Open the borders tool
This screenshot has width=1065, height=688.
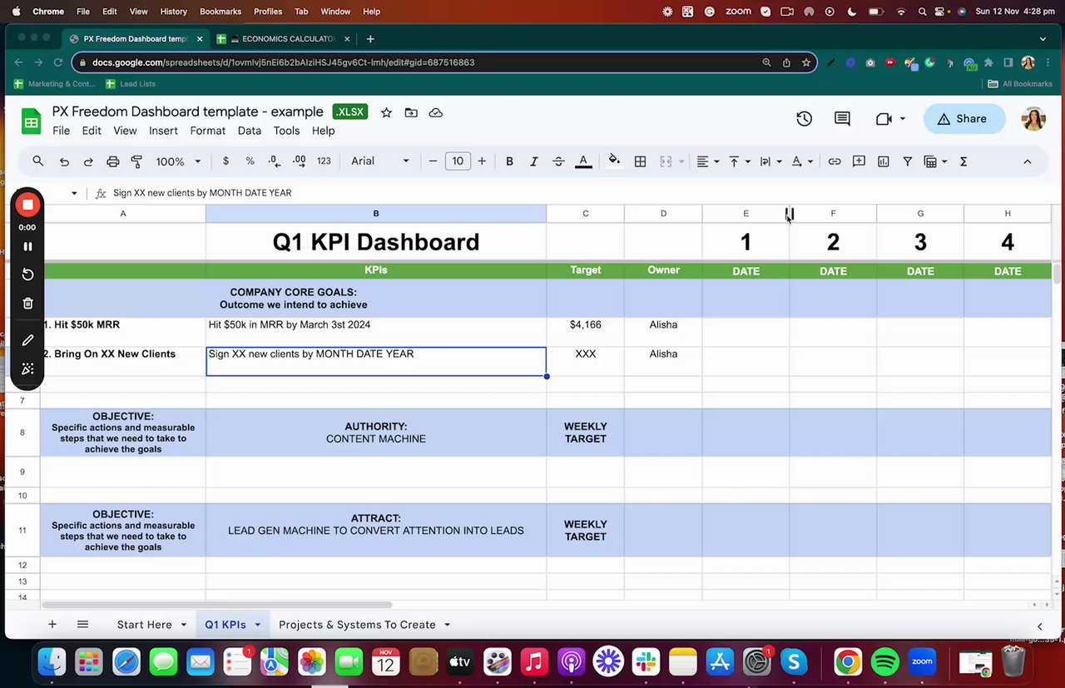(x=640, y=161)
